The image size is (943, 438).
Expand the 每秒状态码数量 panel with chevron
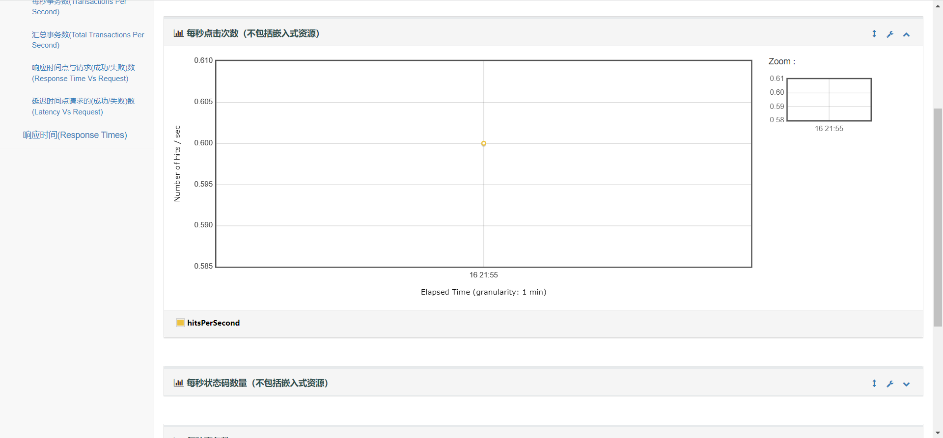coord(907,384)
